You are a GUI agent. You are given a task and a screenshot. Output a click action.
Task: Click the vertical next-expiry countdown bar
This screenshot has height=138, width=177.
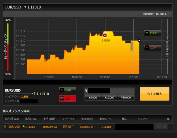(x=167, y=46)
